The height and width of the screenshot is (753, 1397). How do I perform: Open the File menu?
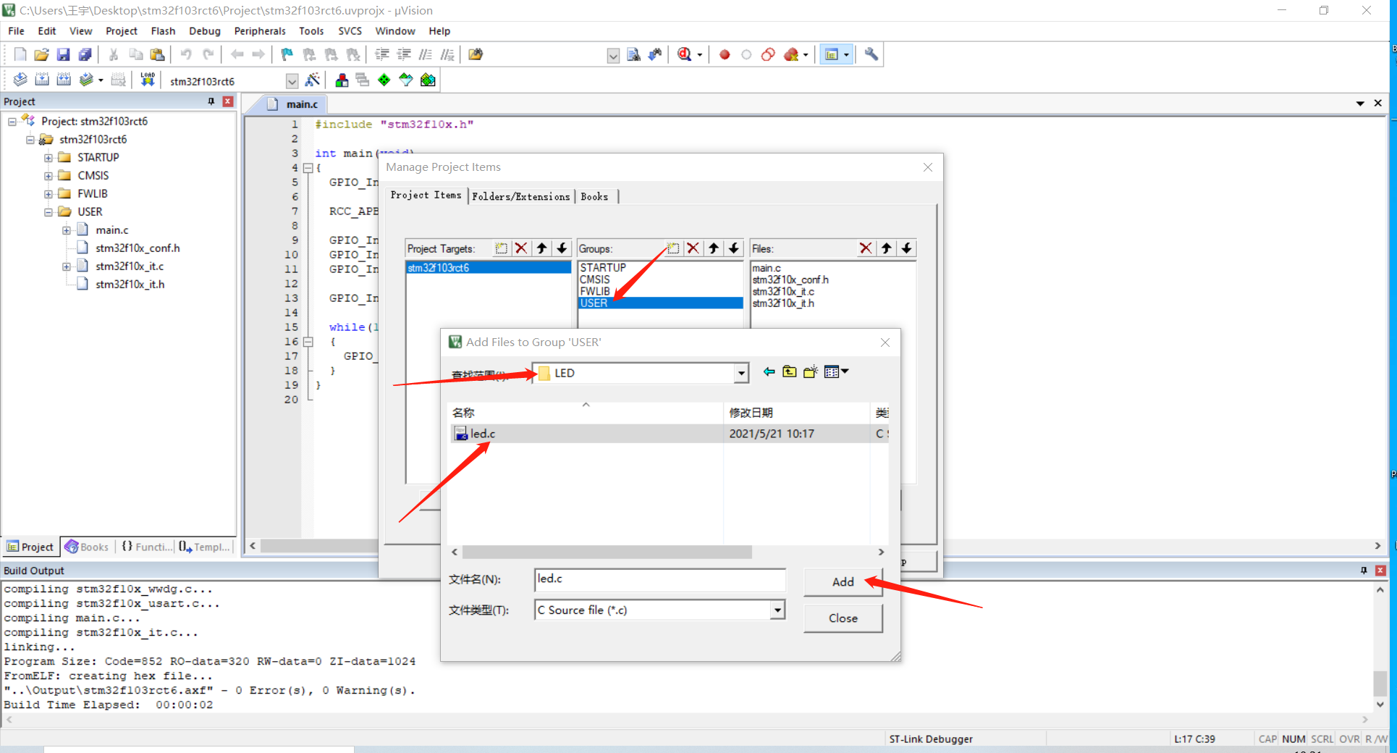pyautogui.click(x=16, y=31)
